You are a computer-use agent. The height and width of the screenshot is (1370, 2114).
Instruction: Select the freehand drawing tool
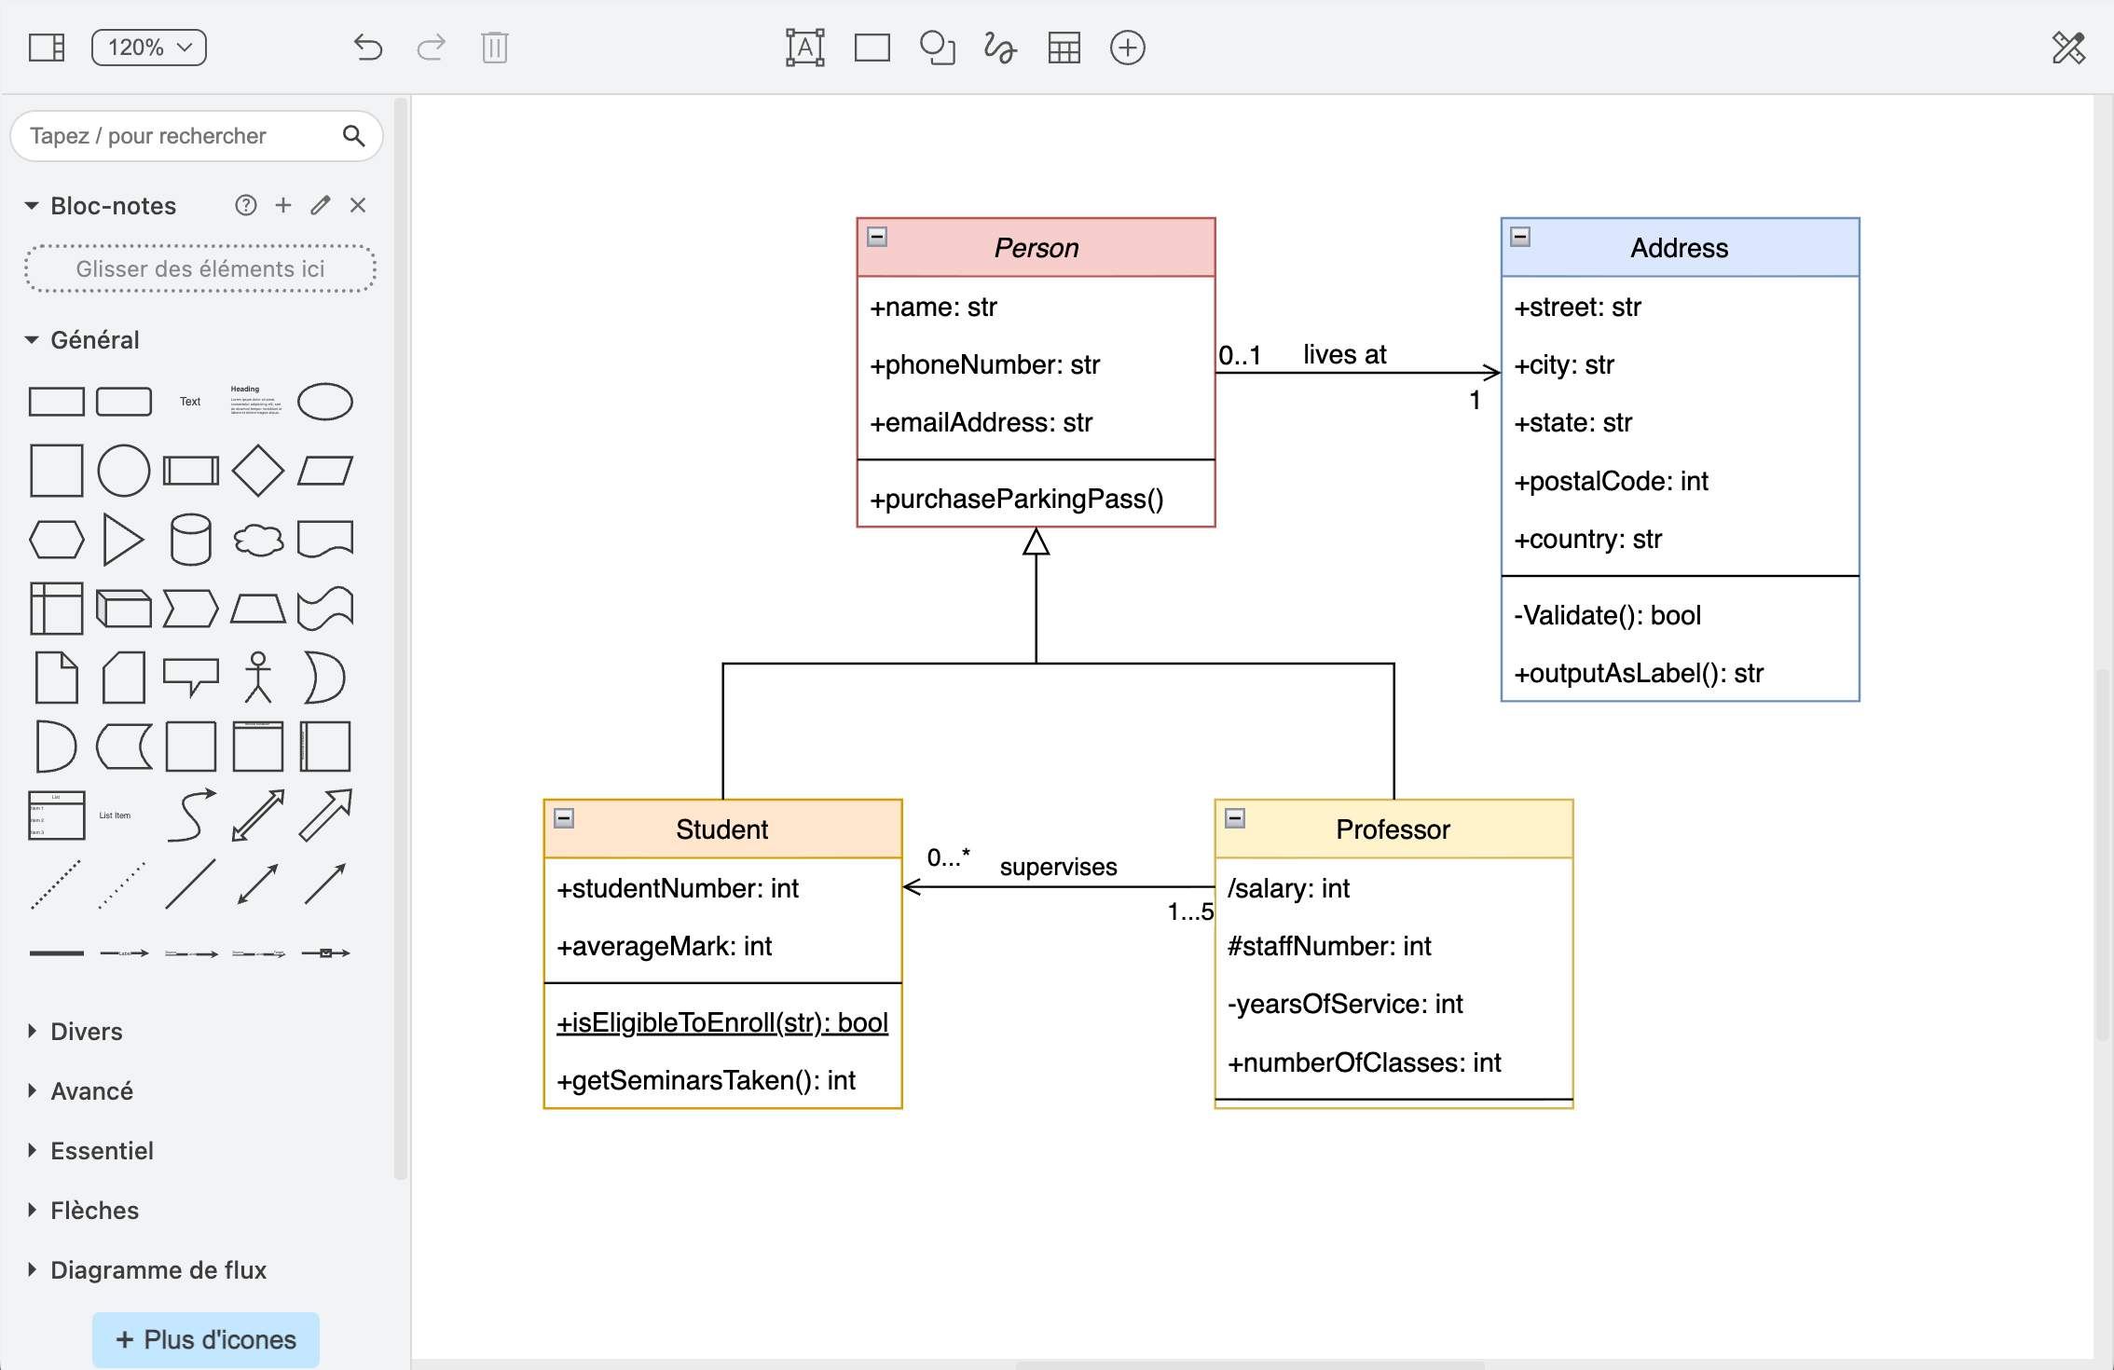999,48
